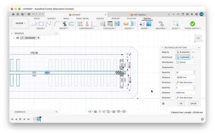Toggle the Suppression checkbox
Image resolution: width=215 pixels, height=135 pixels.
pyautogui.click(x=178, y=67)
